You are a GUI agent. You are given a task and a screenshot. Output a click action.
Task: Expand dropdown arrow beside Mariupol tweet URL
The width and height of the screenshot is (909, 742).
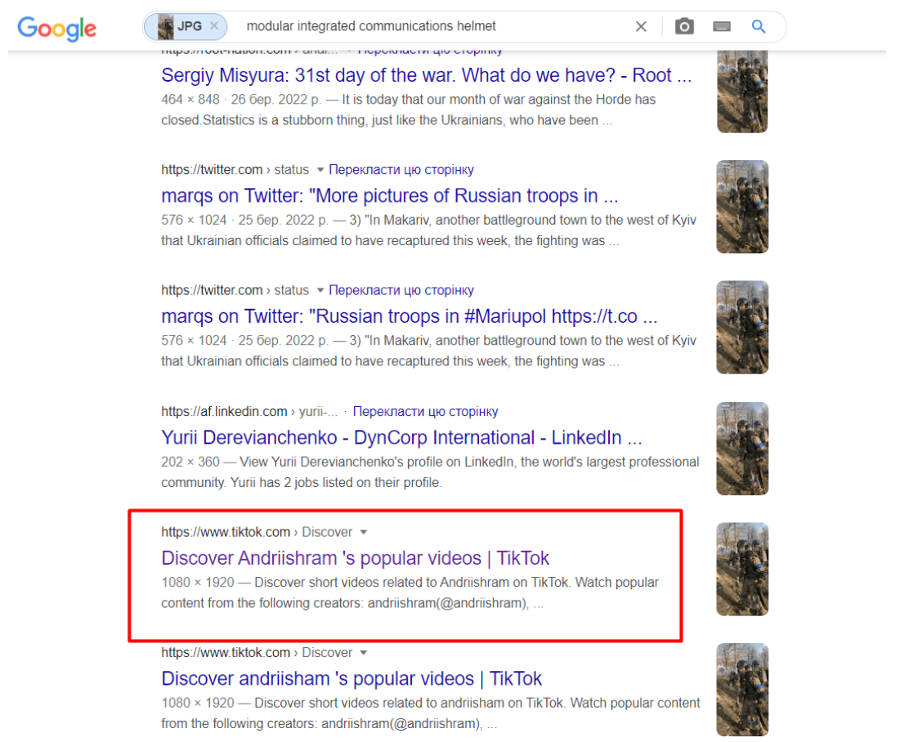320,290
